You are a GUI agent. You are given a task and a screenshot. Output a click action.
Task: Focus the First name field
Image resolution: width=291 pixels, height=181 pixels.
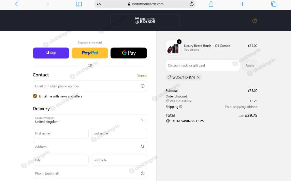coord(61,133)
